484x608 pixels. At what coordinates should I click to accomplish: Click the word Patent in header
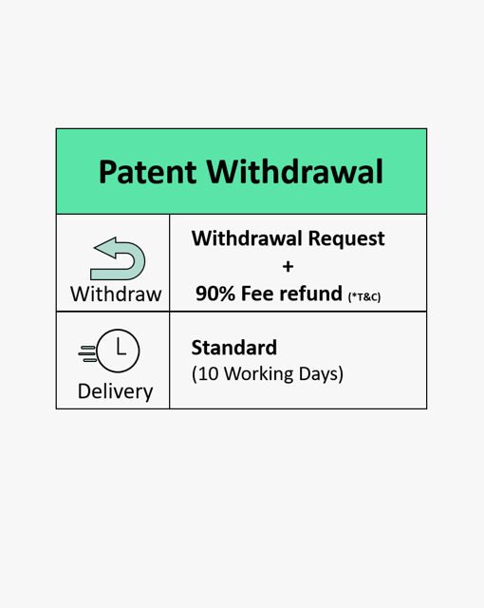pos(147,172)
